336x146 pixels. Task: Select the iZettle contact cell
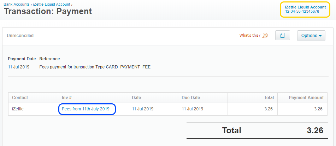18,109
